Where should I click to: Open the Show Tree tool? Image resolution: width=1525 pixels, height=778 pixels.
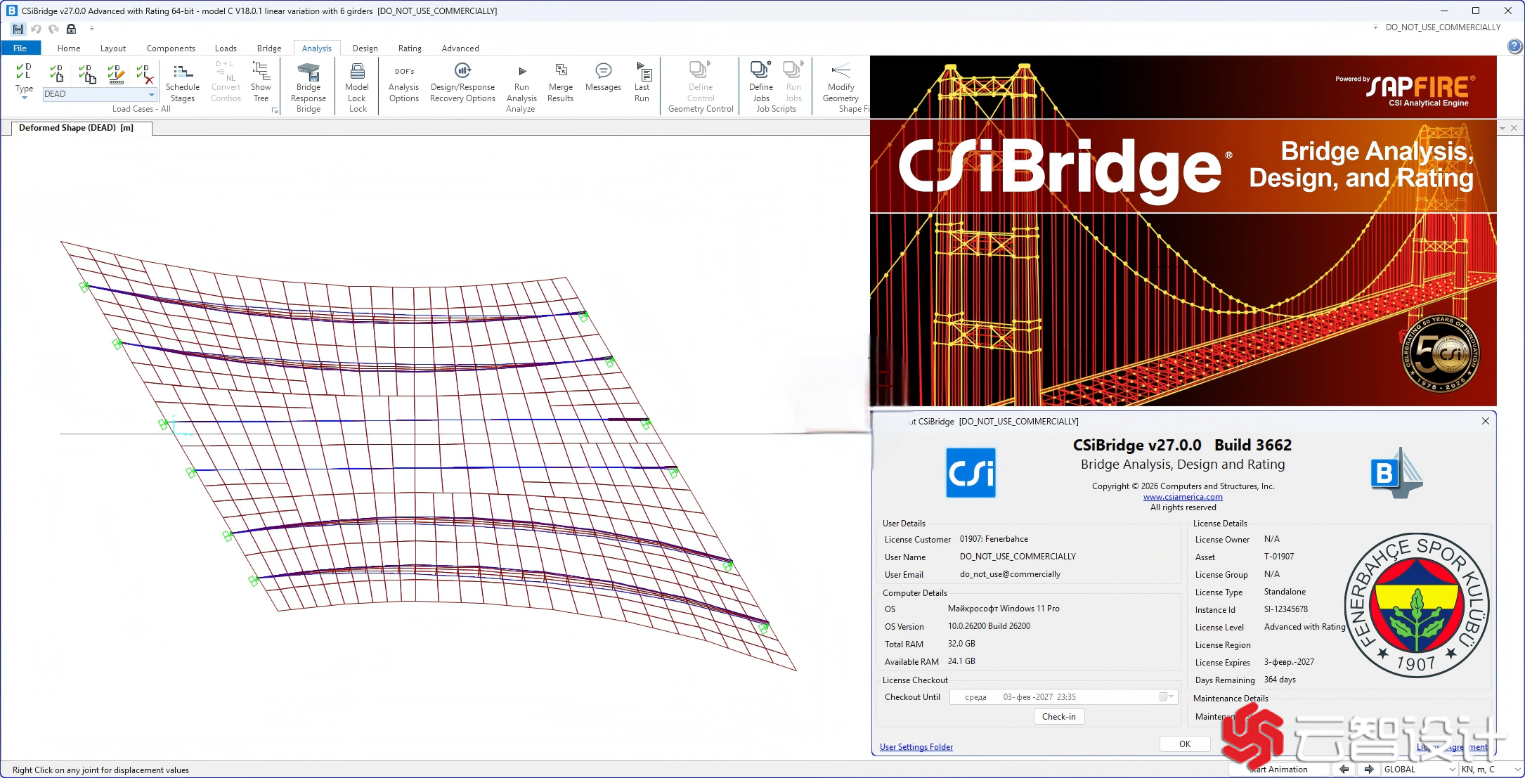click(261, 83)
